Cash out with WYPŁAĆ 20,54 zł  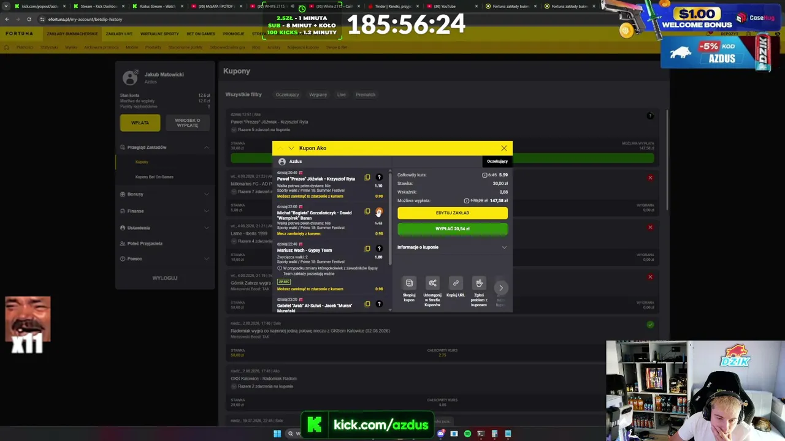click(453, 229)
